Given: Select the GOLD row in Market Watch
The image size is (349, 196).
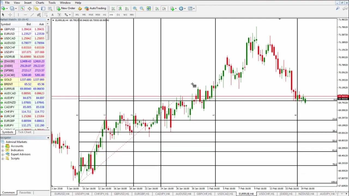Looking at the screenshot, I should (x=23, y=80).
